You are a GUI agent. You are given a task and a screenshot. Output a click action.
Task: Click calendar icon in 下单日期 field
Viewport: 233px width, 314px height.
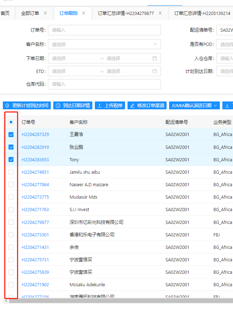[x=155, y=58]
